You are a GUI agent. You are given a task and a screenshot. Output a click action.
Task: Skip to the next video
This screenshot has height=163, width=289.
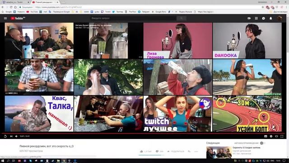[11, 136]
